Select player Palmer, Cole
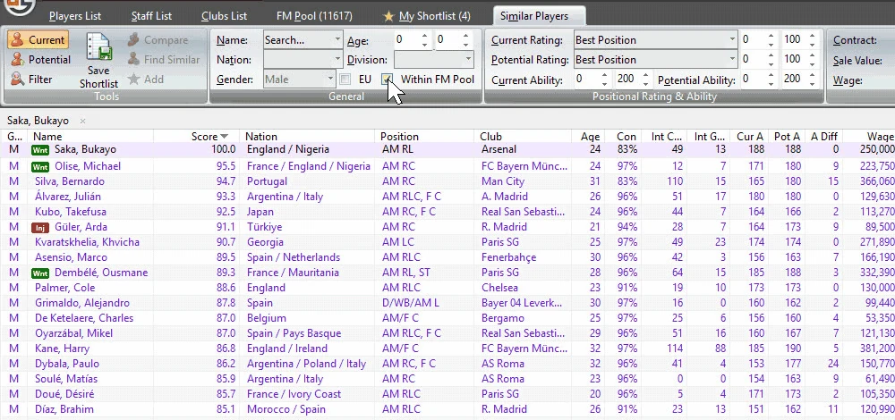 click(x=64, y=288)
